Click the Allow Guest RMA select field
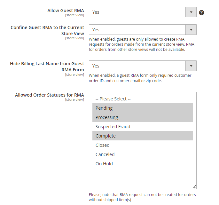219x205 pixels. pos(143,12)
